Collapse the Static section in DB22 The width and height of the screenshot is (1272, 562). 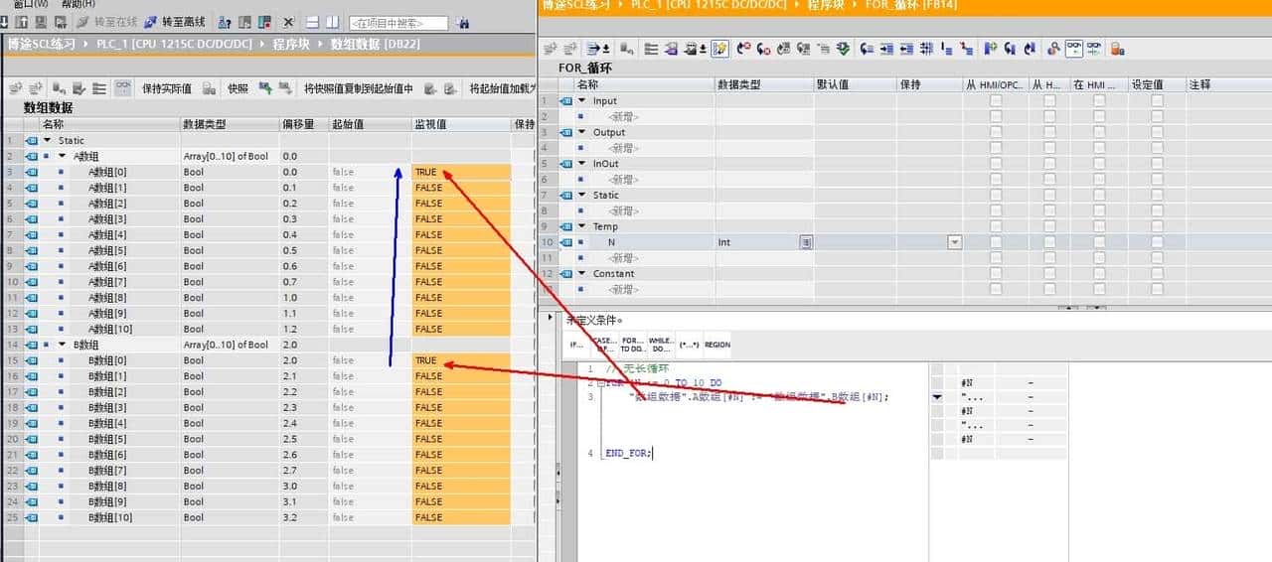pyautogui.click(x=47, y=141)
